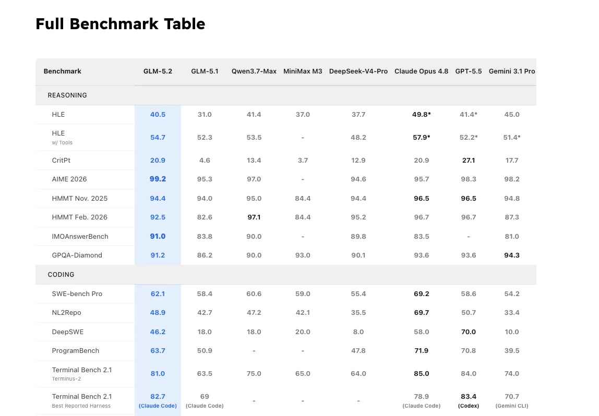
Task: Click GLM-5.2 AIME 2026 score 99.2
Action: [158, 179]
